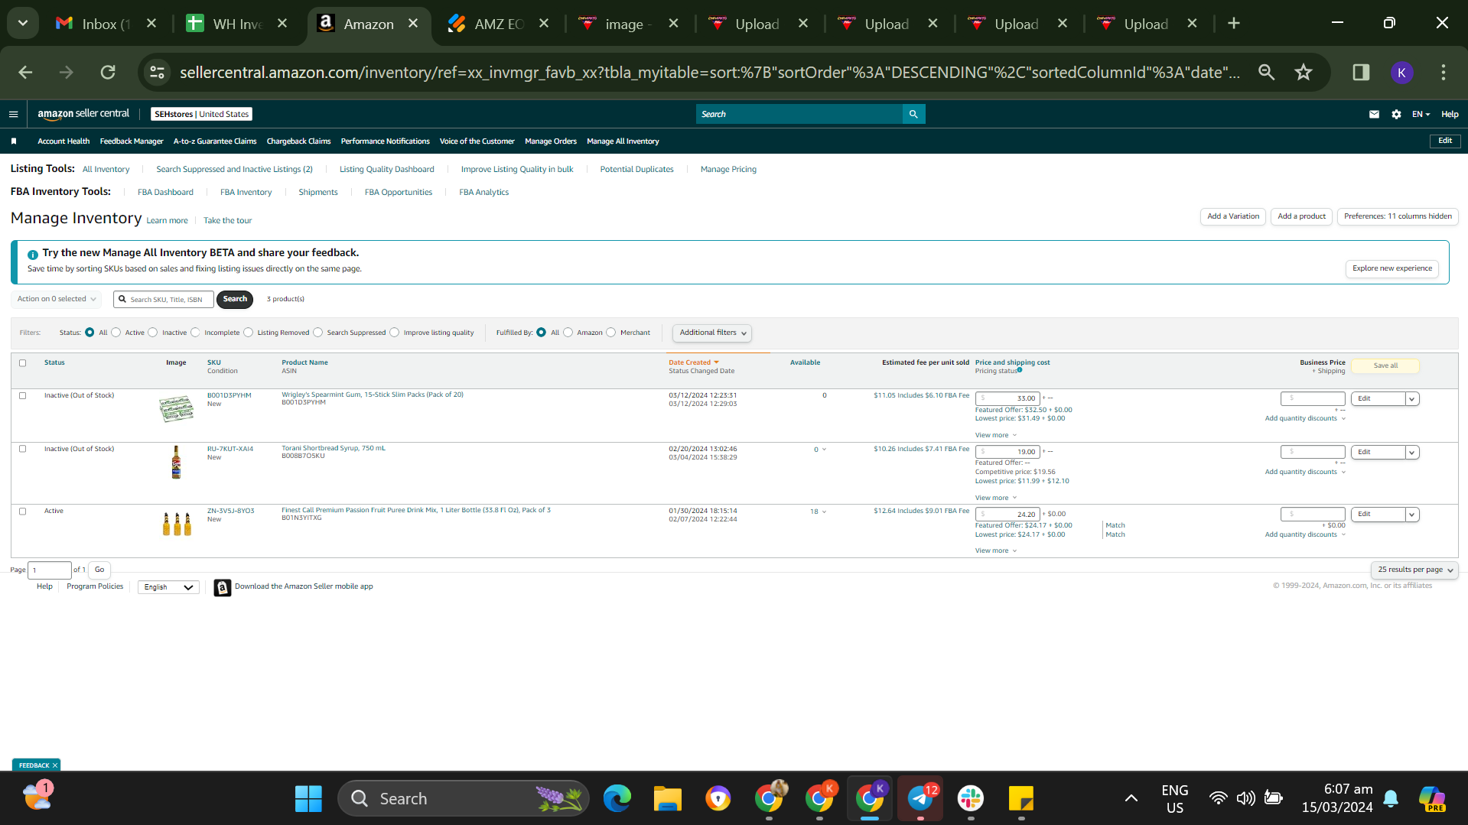Image resolution: width=1468 pixels, height=825 pixels.
Task: Tick the select-all checkbox in table header
Action: (23, 363)
